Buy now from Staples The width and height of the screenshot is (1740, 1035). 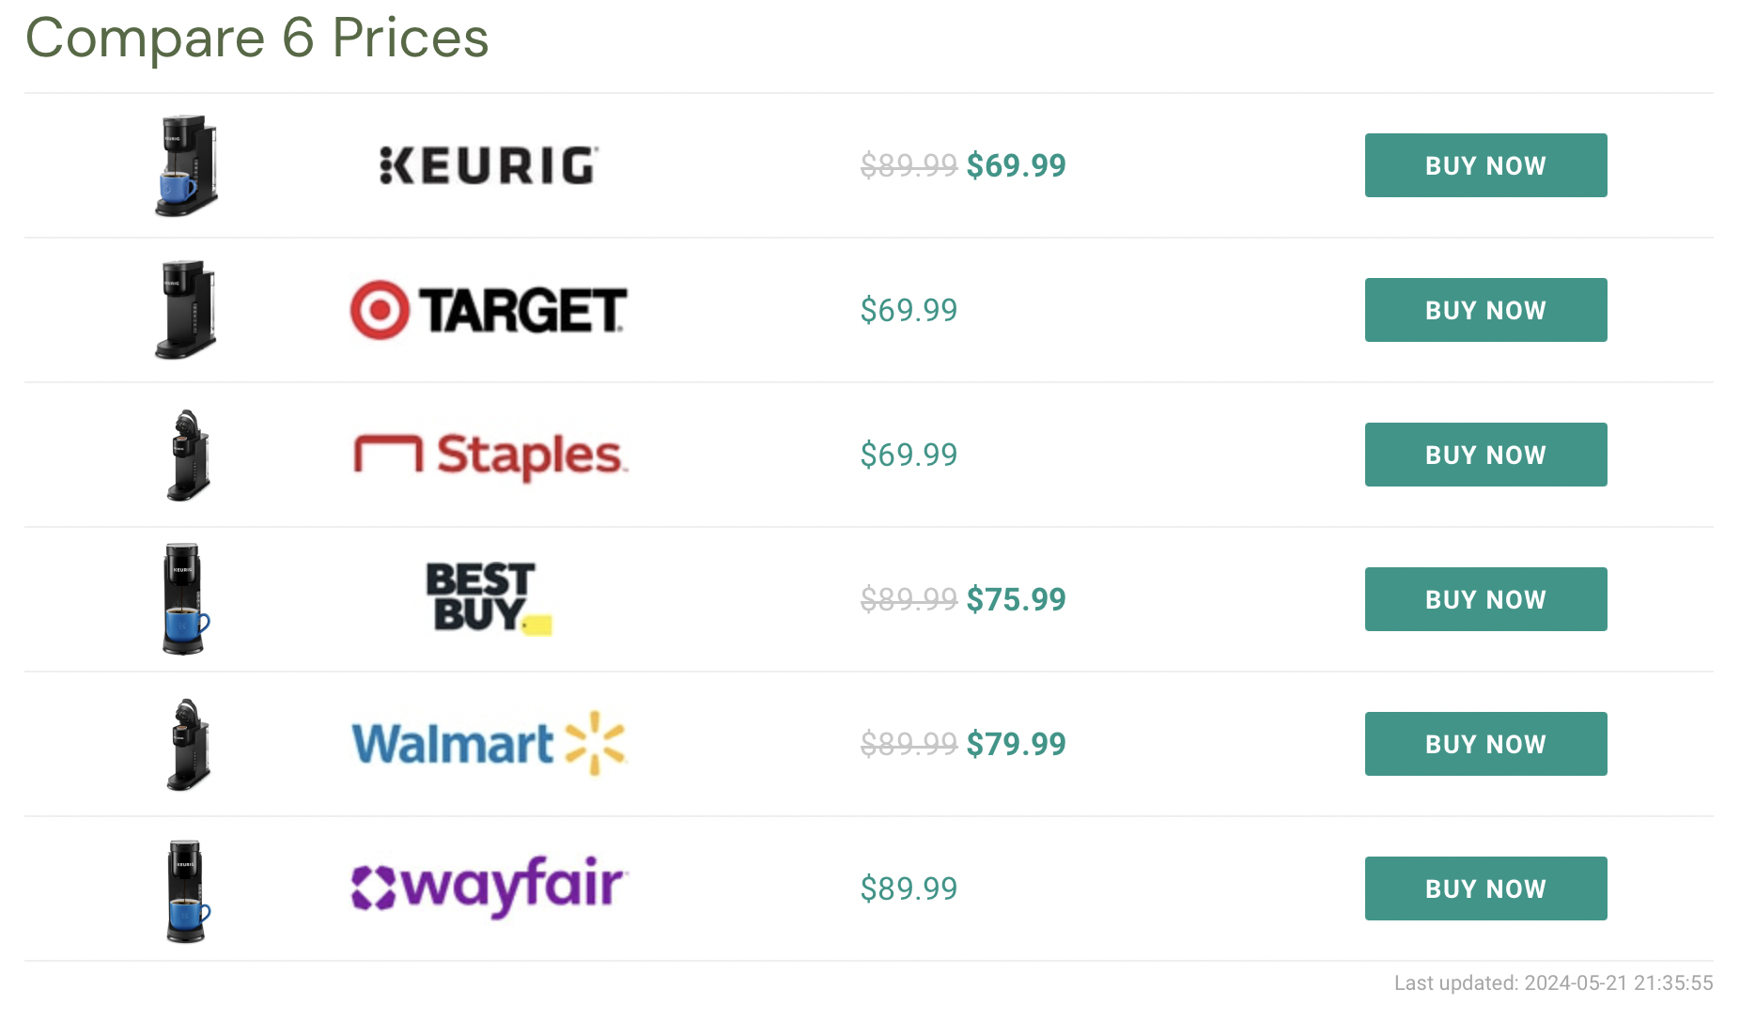[x=1485, y=455]
